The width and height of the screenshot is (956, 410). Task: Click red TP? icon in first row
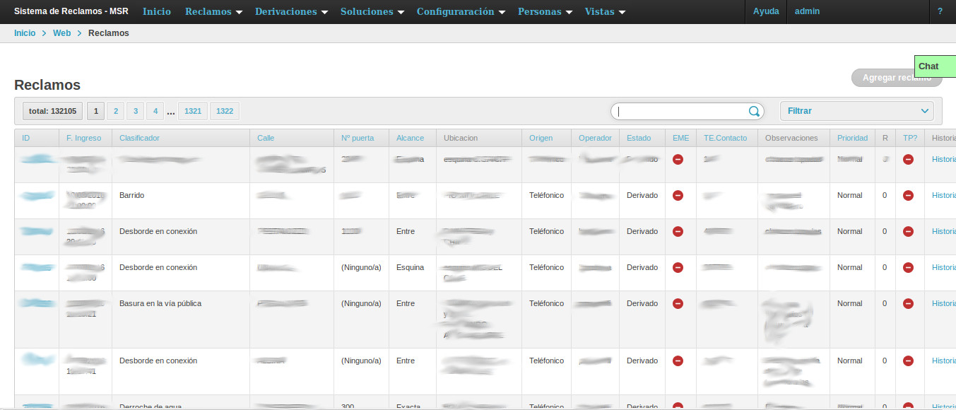click(908, 159)
